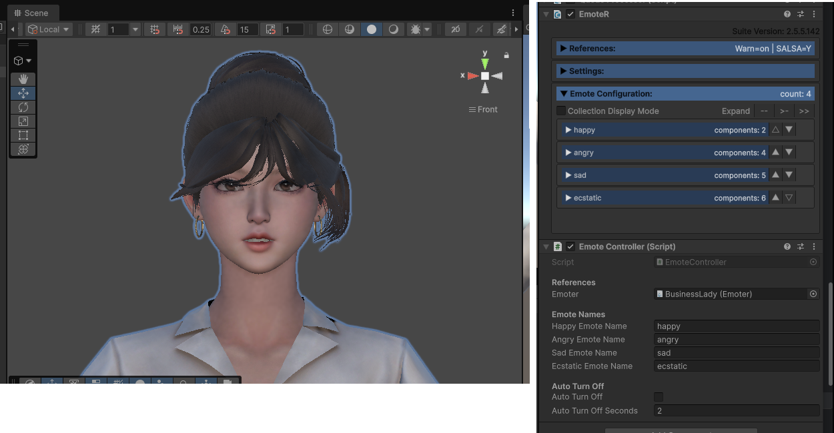Disable the Emote Controller script checkbox
The width and height of the screenshot is (834, 433).
(x=570, y=246)
